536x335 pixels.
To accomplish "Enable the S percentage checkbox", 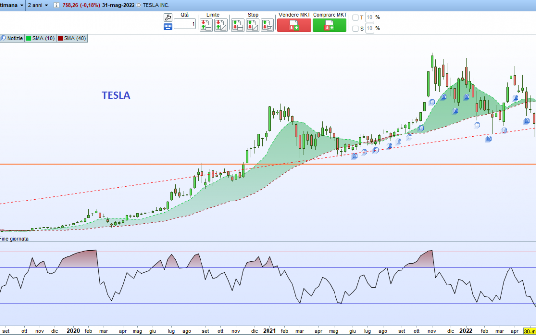I will pos(355,29).
